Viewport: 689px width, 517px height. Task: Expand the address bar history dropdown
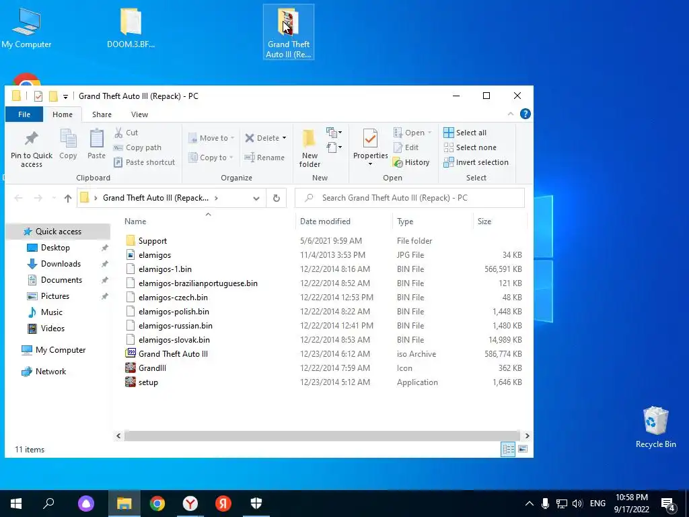pos(256,199)
